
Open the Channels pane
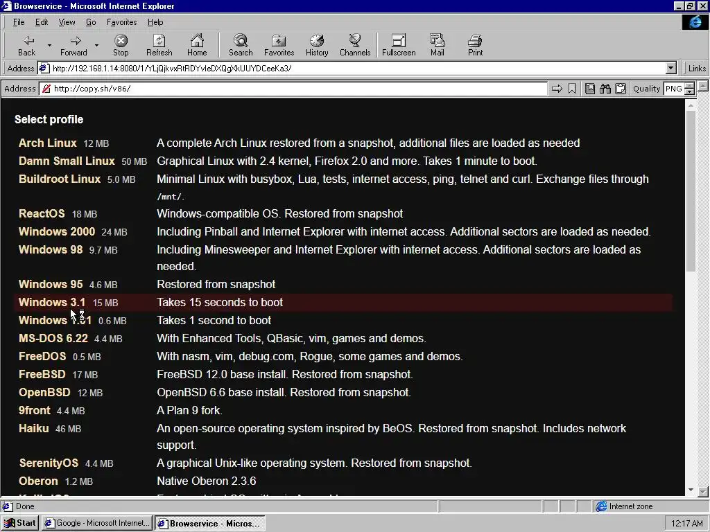click(355, 45)
